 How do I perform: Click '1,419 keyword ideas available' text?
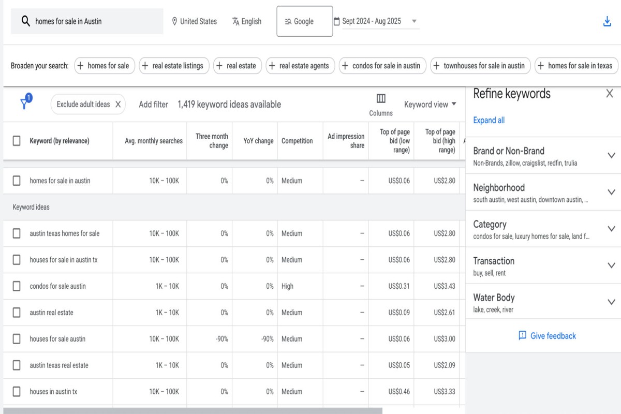229,104
